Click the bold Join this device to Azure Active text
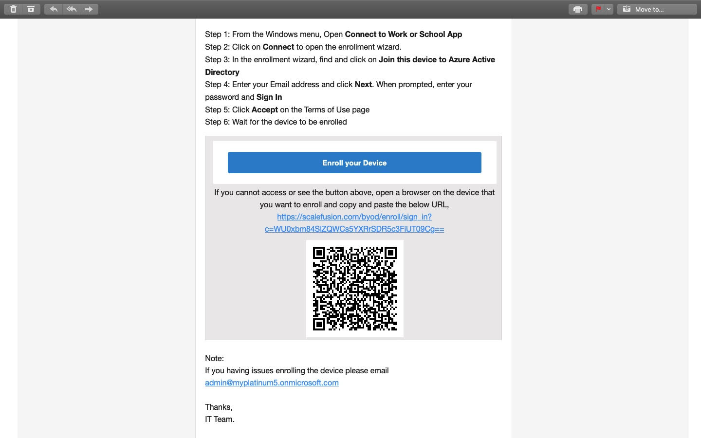The width and height of the screenshot is (701, 438). click(437, 59)
